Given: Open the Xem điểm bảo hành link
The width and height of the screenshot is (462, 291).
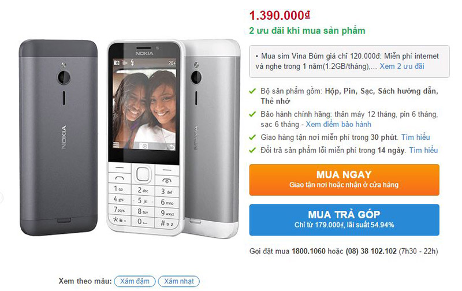Looking at the screenshot, I should tap(338, 124).
